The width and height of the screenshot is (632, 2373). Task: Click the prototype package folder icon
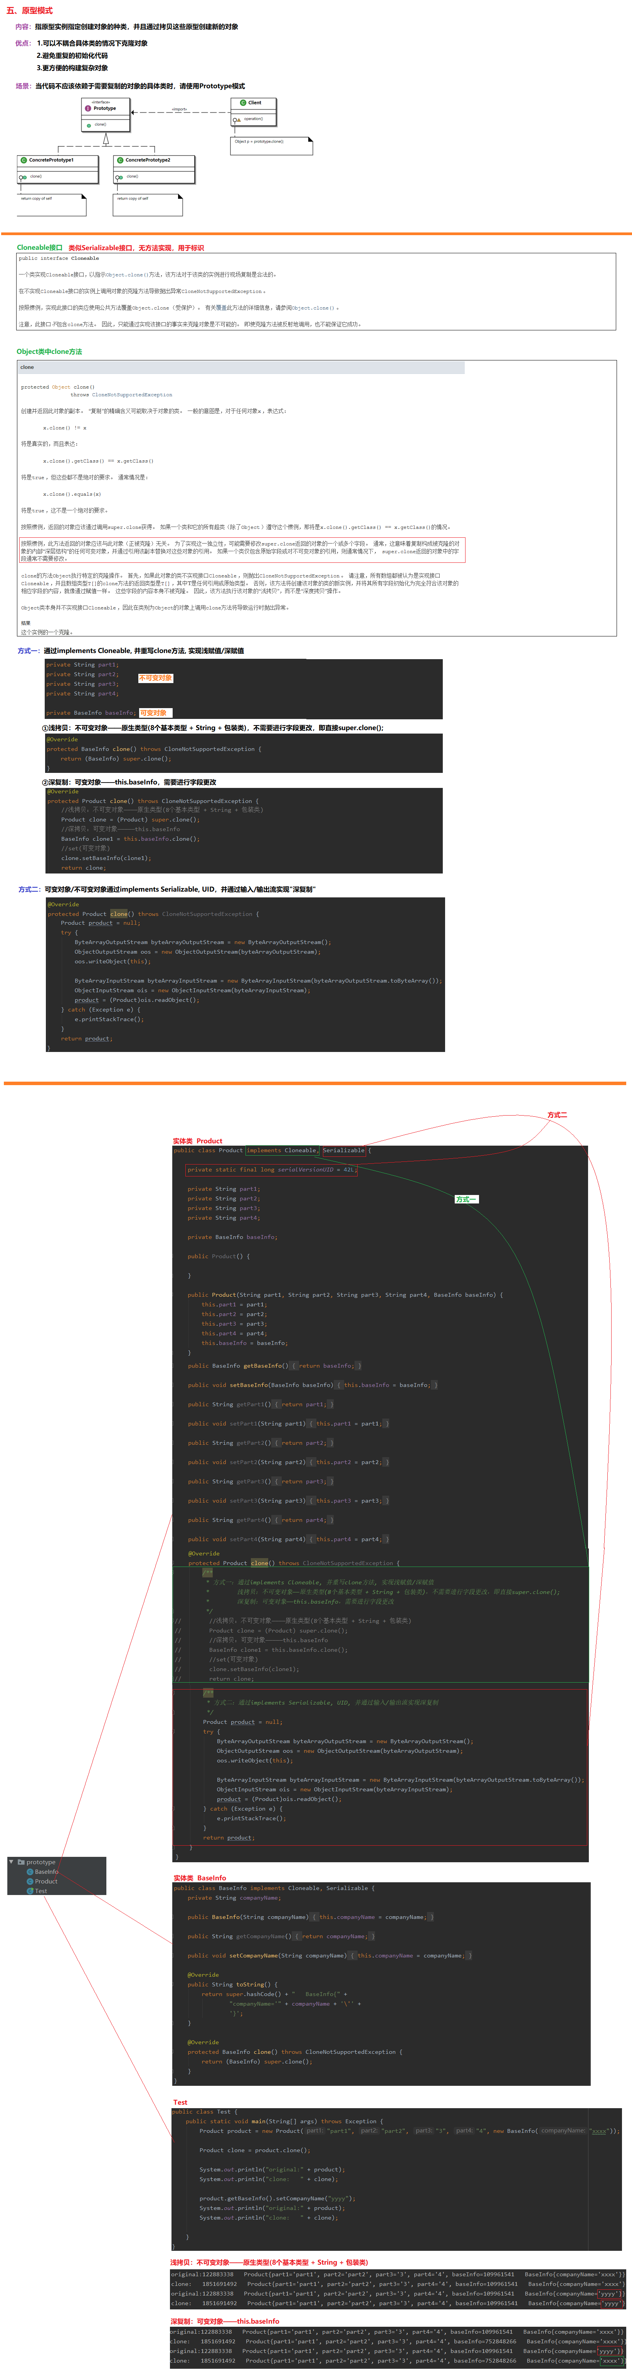tap(20, 1862)
